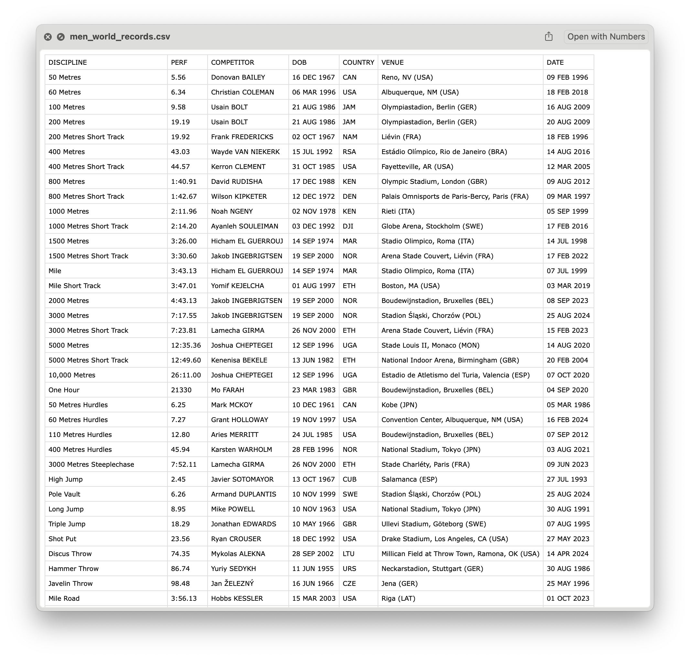Select the Mo FARAH cell

pyautogui.click(x=247, y=390)
